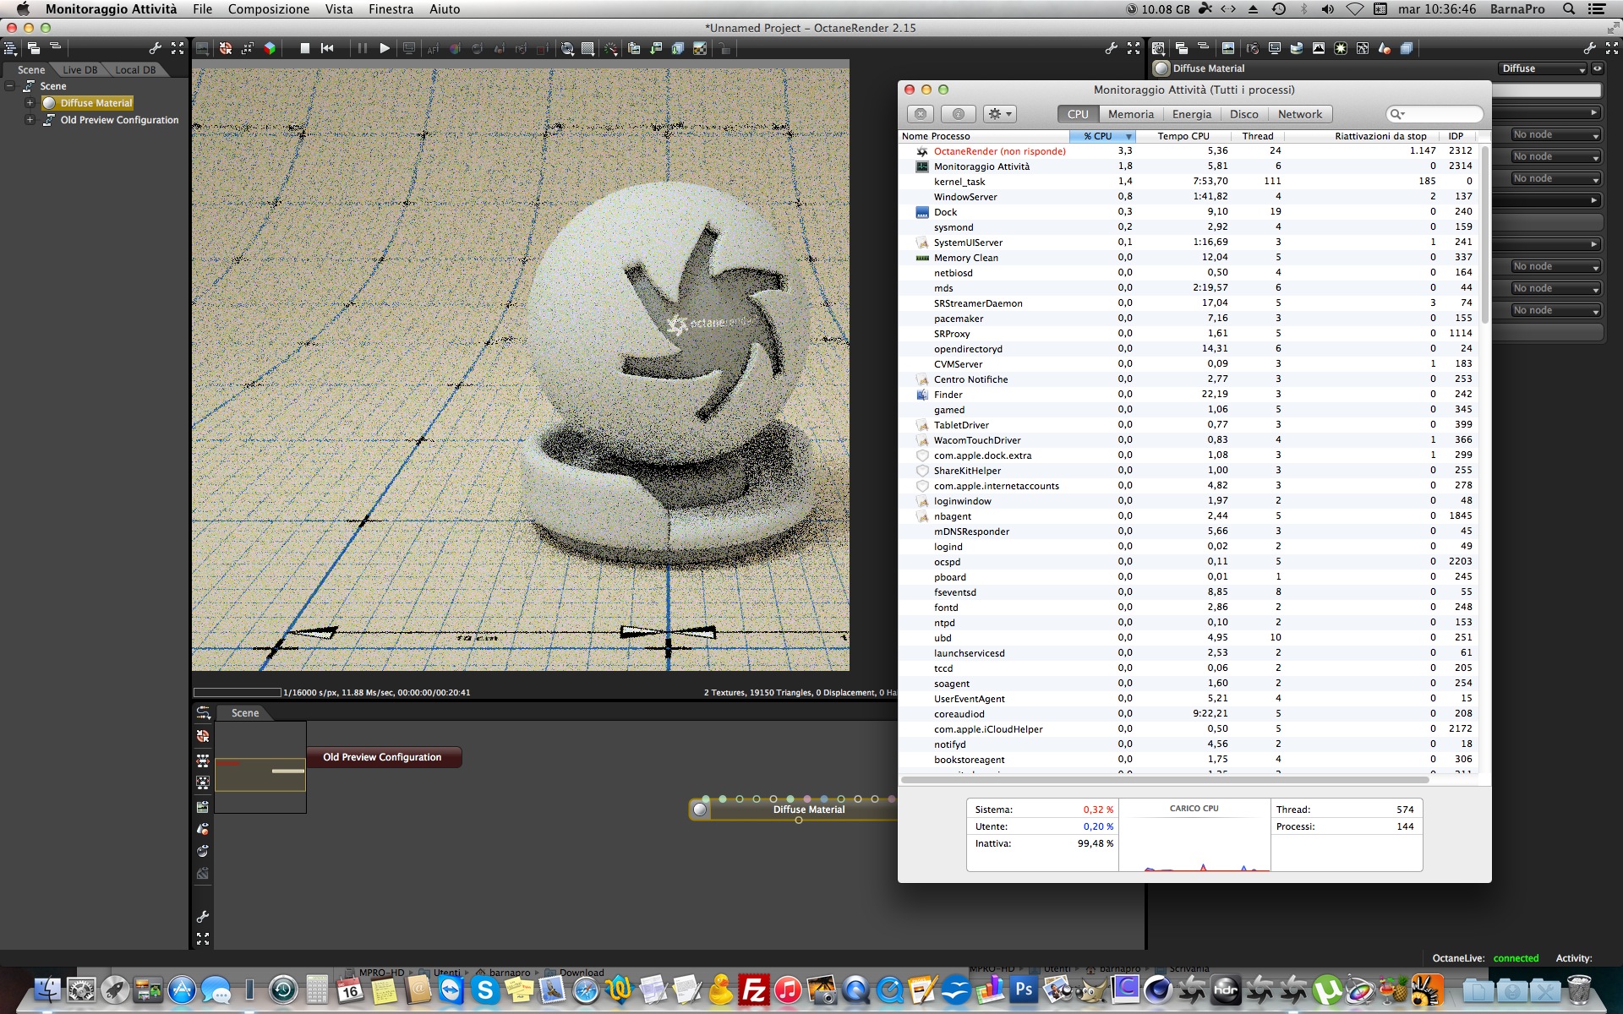Screen dimensions: 1623x1014
Task: Open the Vista menu in menu bar
Action: [338, 9]
